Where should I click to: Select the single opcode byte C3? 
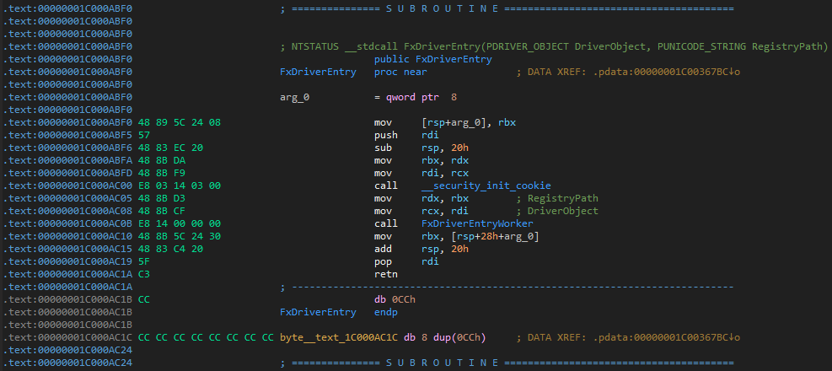(143, 274)
